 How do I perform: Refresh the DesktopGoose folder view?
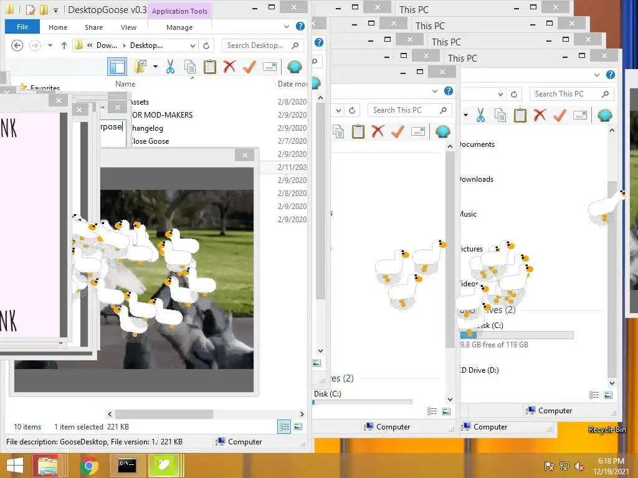pyautogui.click(x=206, y=45)
